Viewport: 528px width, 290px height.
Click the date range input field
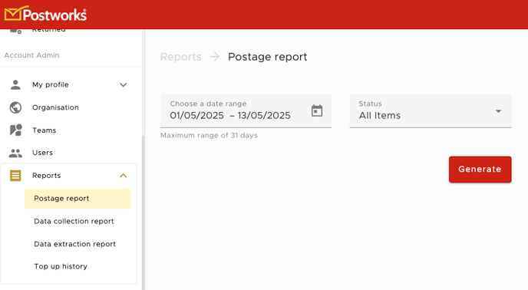pos(246,110)
